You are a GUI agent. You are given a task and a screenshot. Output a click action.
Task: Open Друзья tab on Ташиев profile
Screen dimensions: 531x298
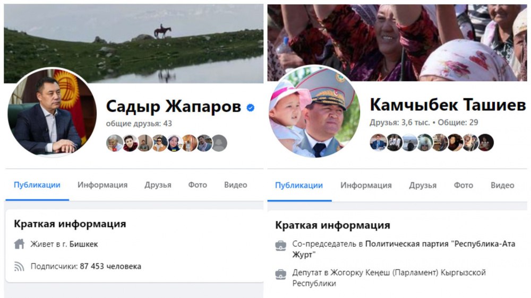423,186
